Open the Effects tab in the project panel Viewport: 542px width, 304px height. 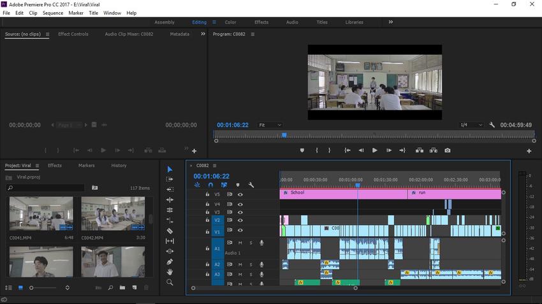coord(55,166)
